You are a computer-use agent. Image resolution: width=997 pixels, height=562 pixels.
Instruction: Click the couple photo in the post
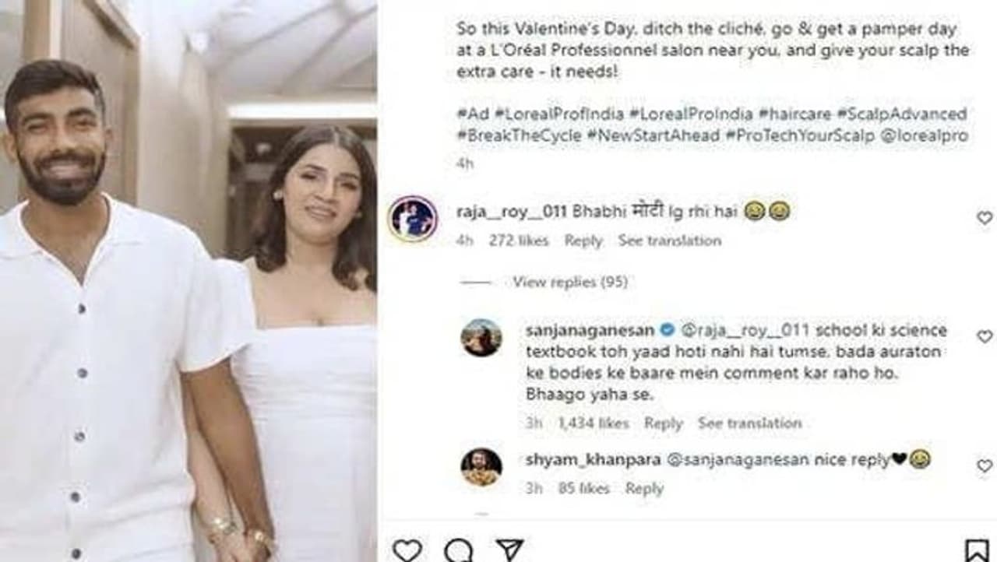188,281
